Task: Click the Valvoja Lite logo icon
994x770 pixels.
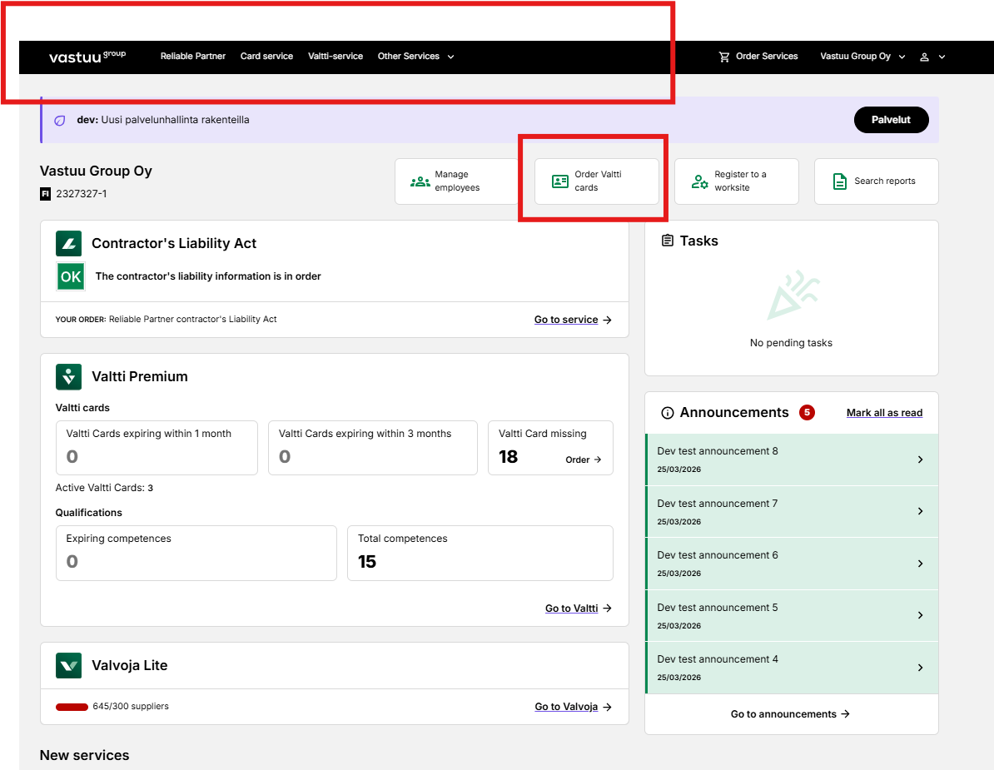Action: 68,665
